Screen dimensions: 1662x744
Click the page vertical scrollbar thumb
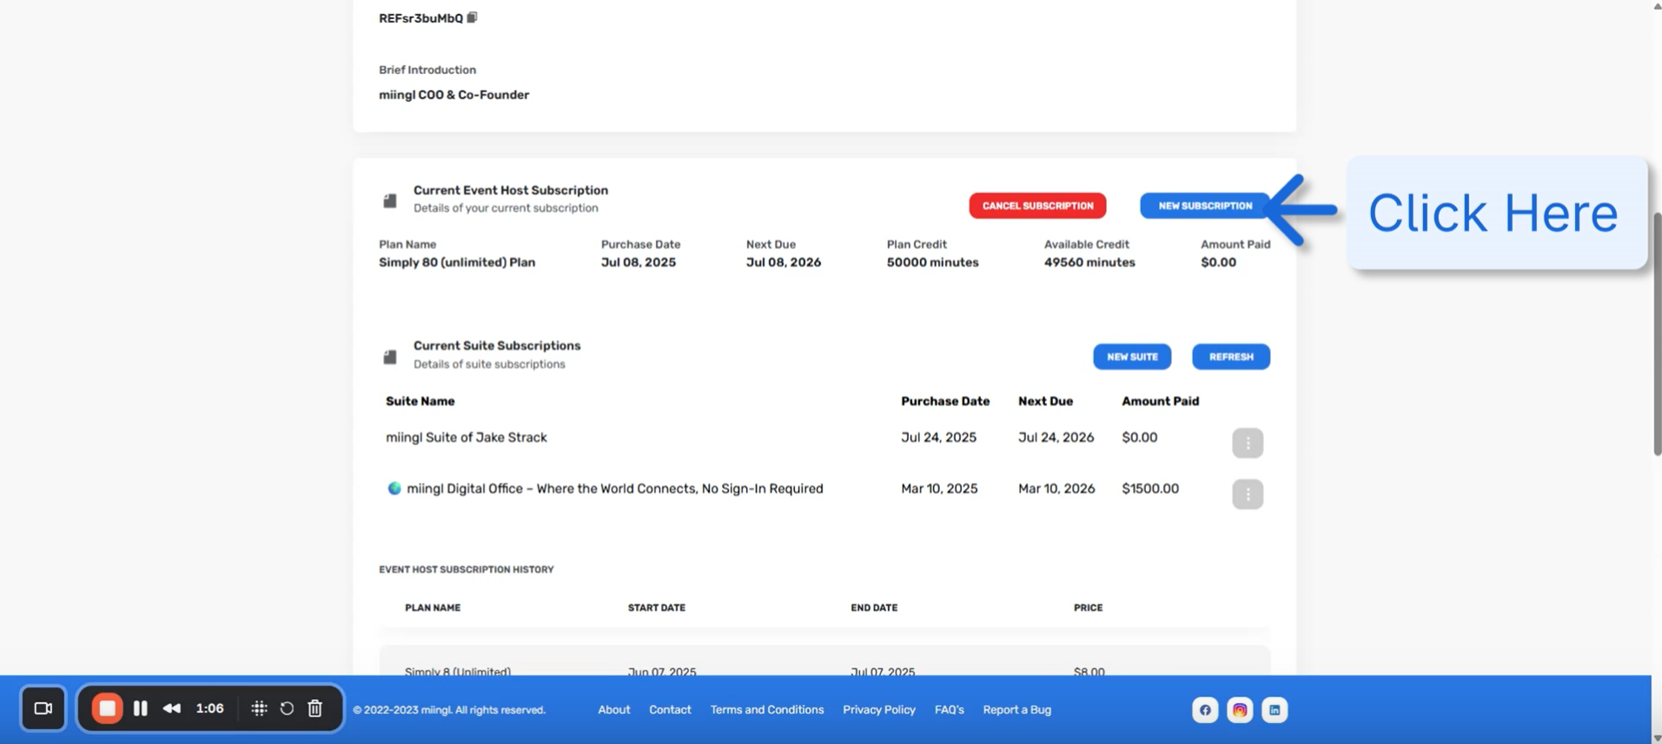1656,334
